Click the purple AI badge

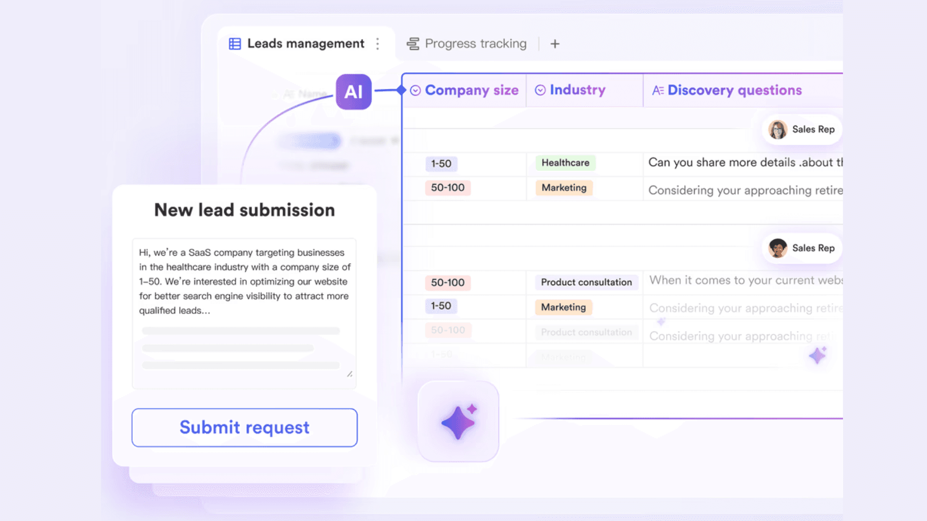[353, 92]
